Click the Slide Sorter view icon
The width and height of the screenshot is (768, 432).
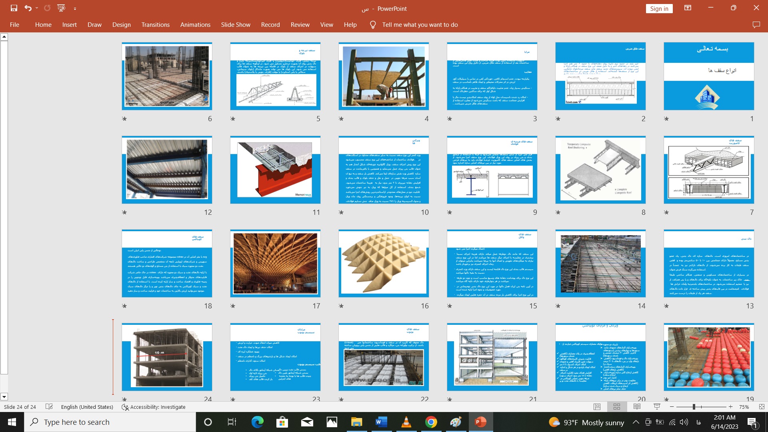click(617, 407)
